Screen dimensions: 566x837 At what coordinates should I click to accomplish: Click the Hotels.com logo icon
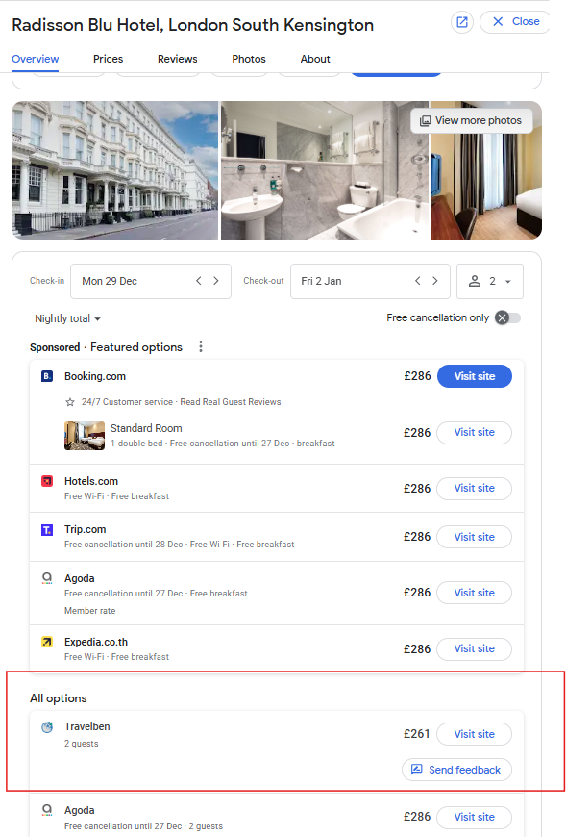[x=47, y=481]
